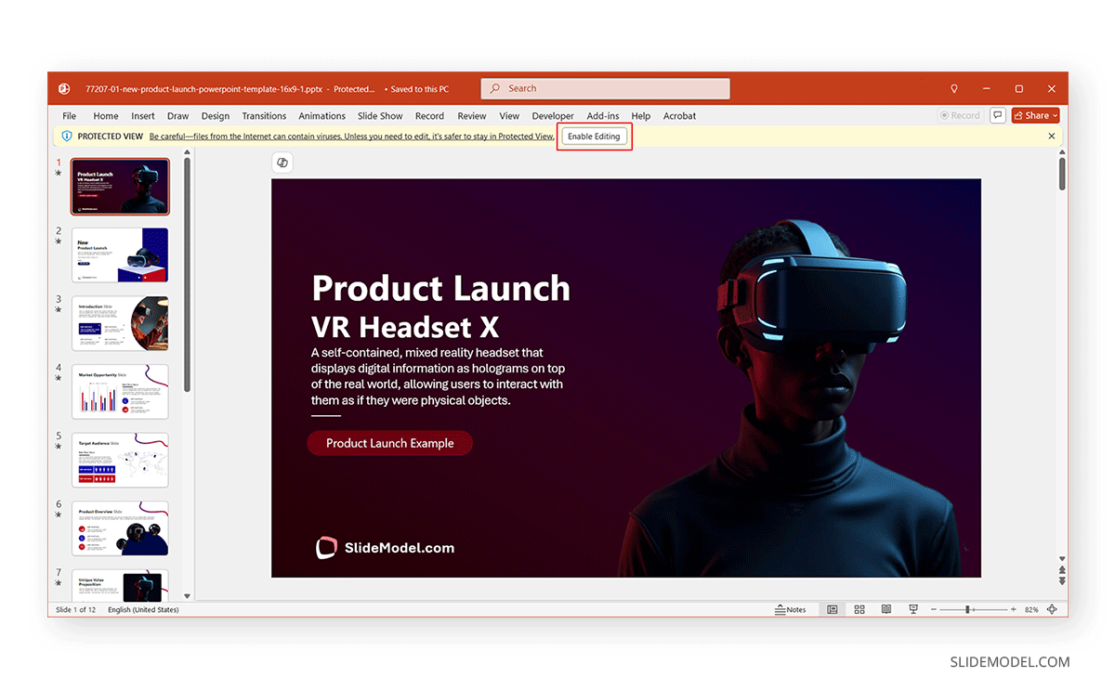Open Designer suggestions on the slide
The image size is (1115, 690).
click(282, 162)
